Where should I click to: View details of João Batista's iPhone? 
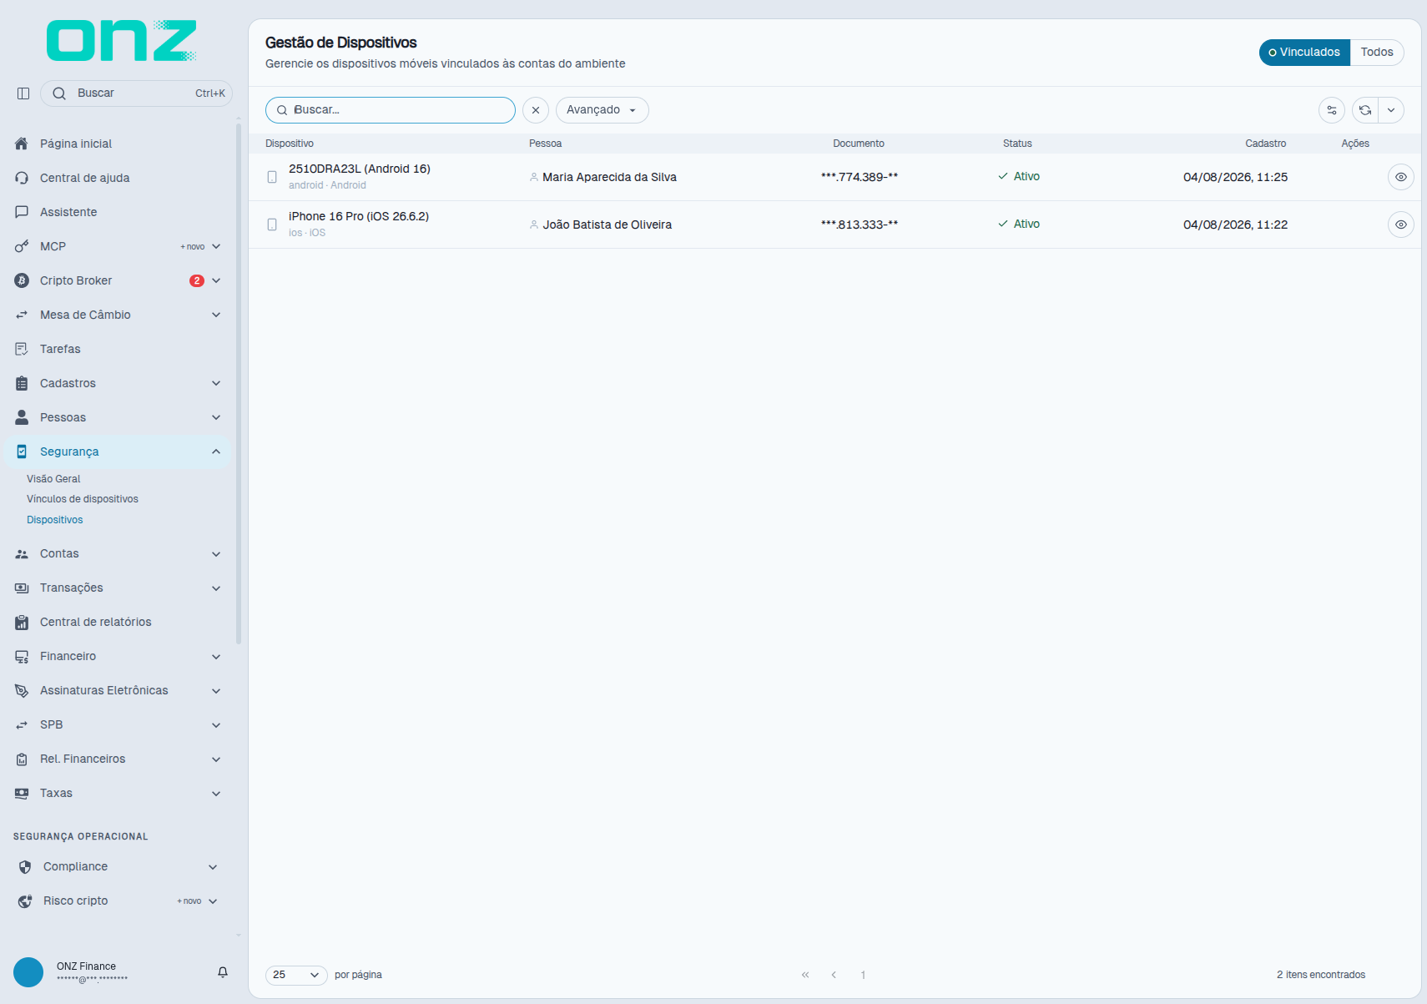click(x=1401, y=225)
